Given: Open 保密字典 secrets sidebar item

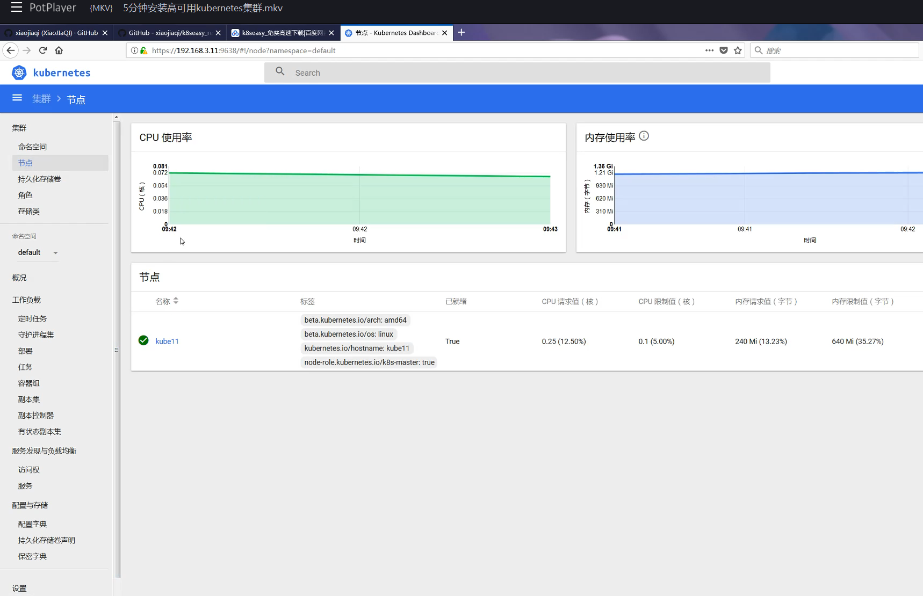Looking at the screenshot, I should pyautogui.click(x=32, y=556).
